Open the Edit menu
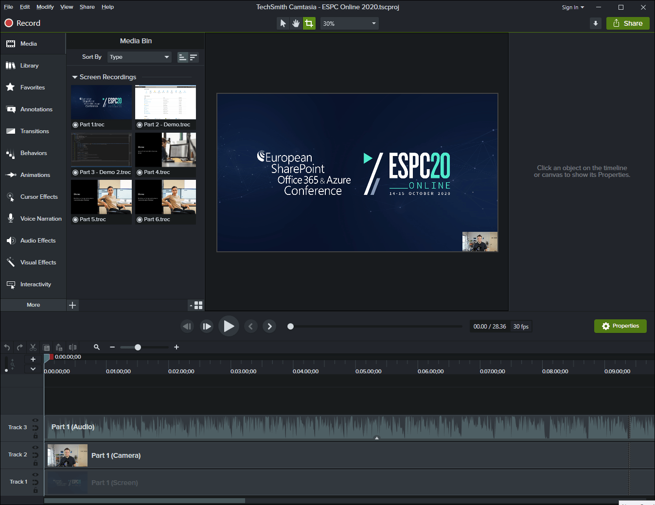This screenshot has height=505, width=655. pos(25,7)
